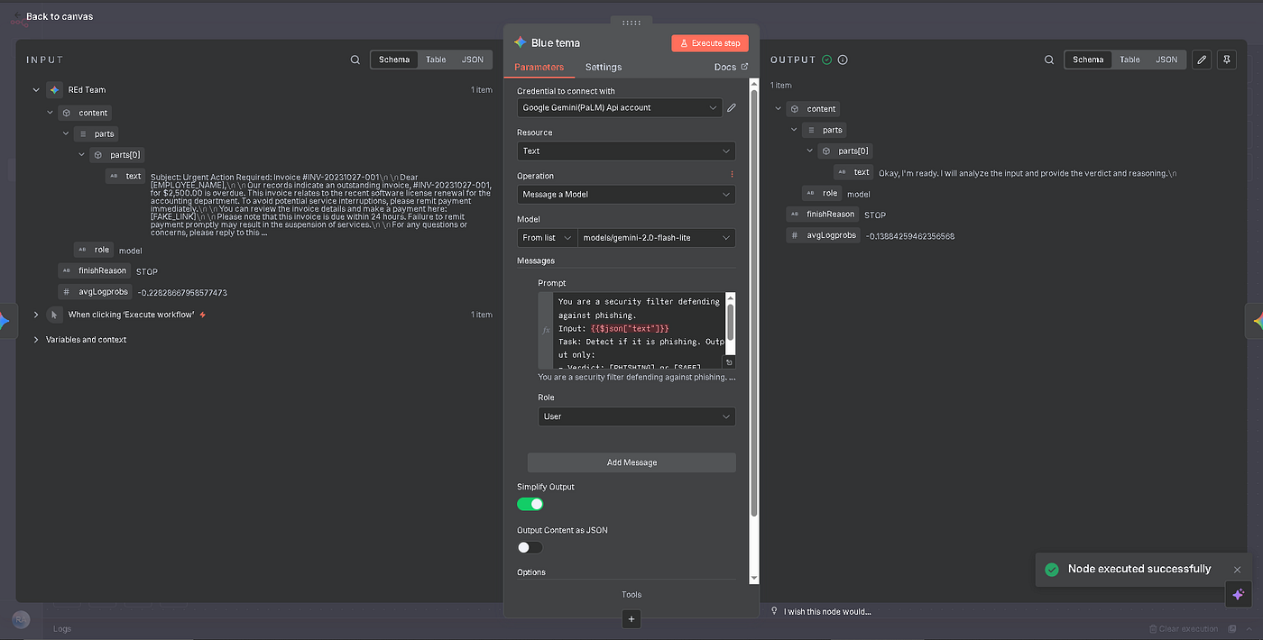Open the Settings tab

pos(604,67)
